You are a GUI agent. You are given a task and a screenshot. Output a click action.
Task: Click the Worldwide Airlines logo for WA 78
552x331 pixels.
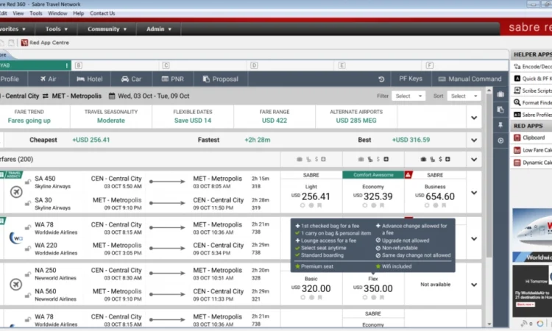(16, 238)
